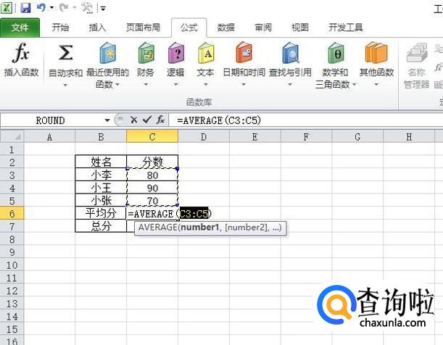
Task: Select row 6 header
Action: (x=12, y=213)
